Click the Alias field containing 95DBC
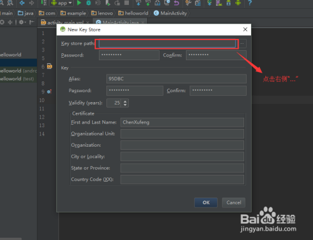Viewport: 313px width, 240px height. click(x=177, y=79)
